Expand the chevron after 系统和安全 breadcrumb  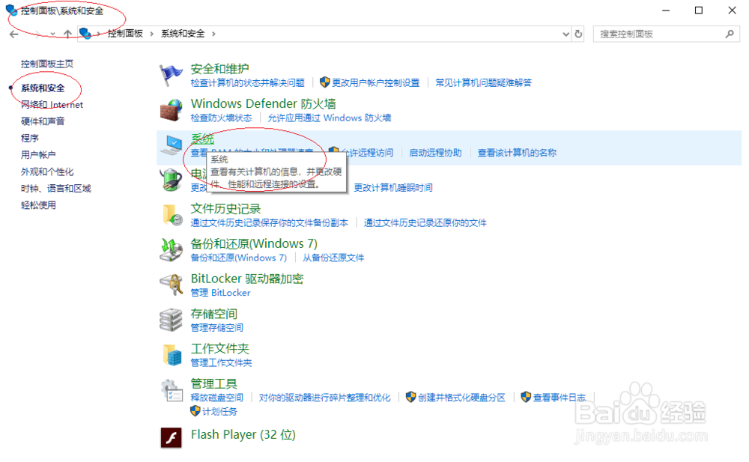point(213,34)
